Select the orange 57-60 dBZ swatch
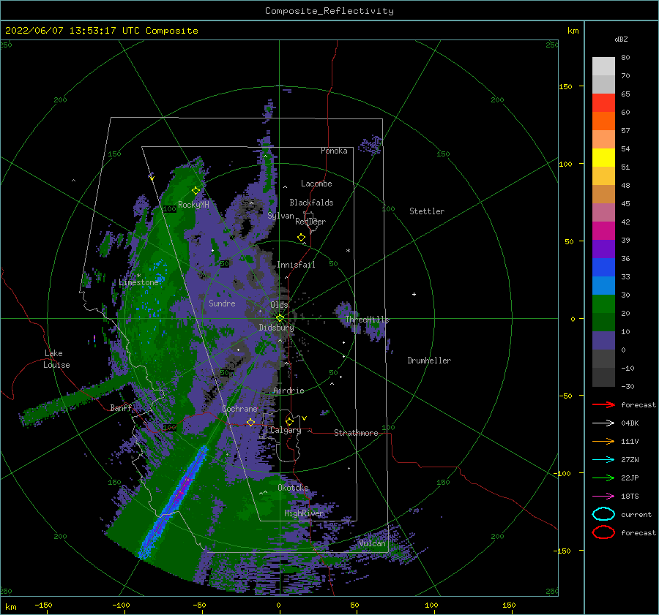This screenshot has width=659, height=615. 603,121
